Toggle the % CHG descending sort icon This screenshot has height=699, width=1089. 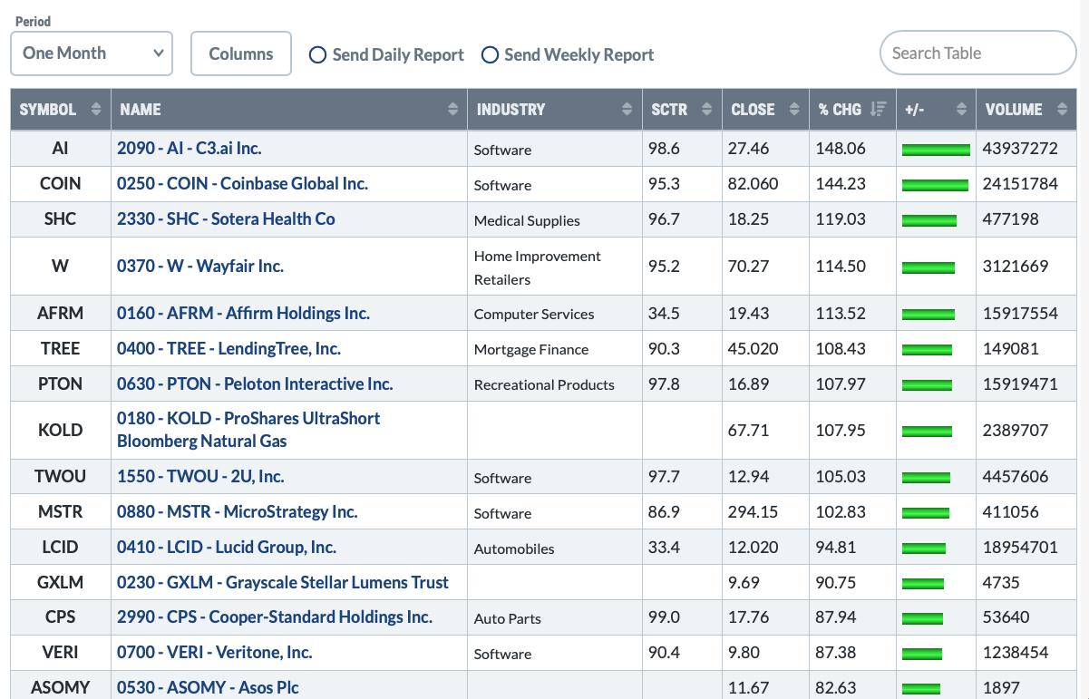click(x=878, y=110)
